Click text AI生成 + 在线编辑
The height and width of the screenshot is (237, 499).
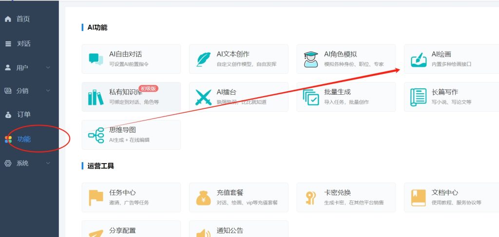(x=129, y=140)
